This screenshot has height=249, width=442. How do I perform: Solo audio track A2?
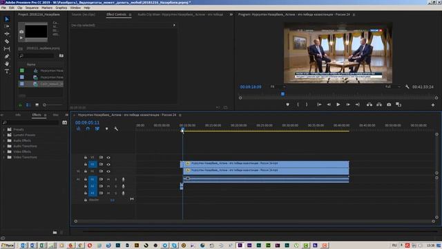(x=116, y=186)
